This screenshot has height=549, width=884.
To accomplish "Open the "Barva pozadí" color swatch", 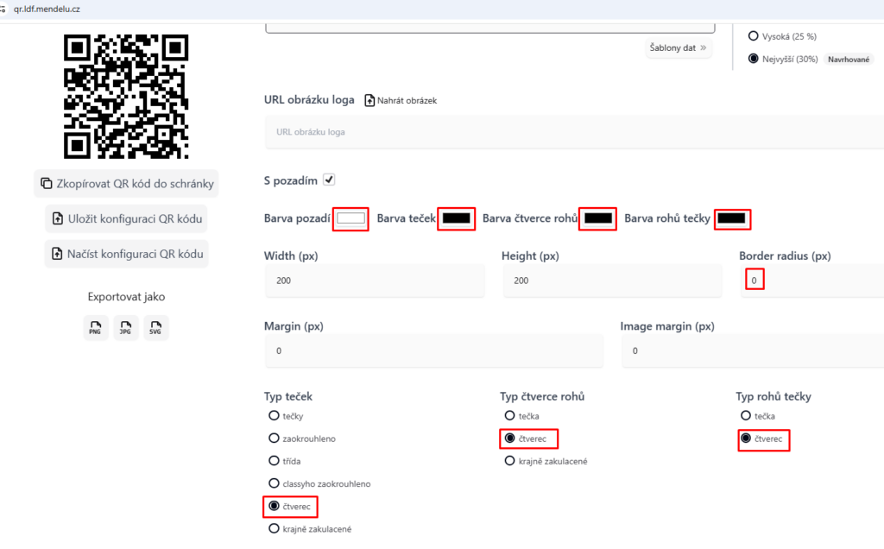I will (x=350, y=218).
